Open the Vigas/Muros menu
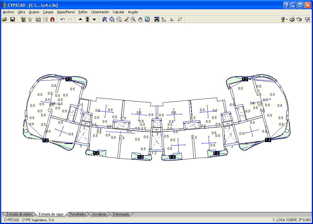 pyautogui.click(x=66, y=12)
